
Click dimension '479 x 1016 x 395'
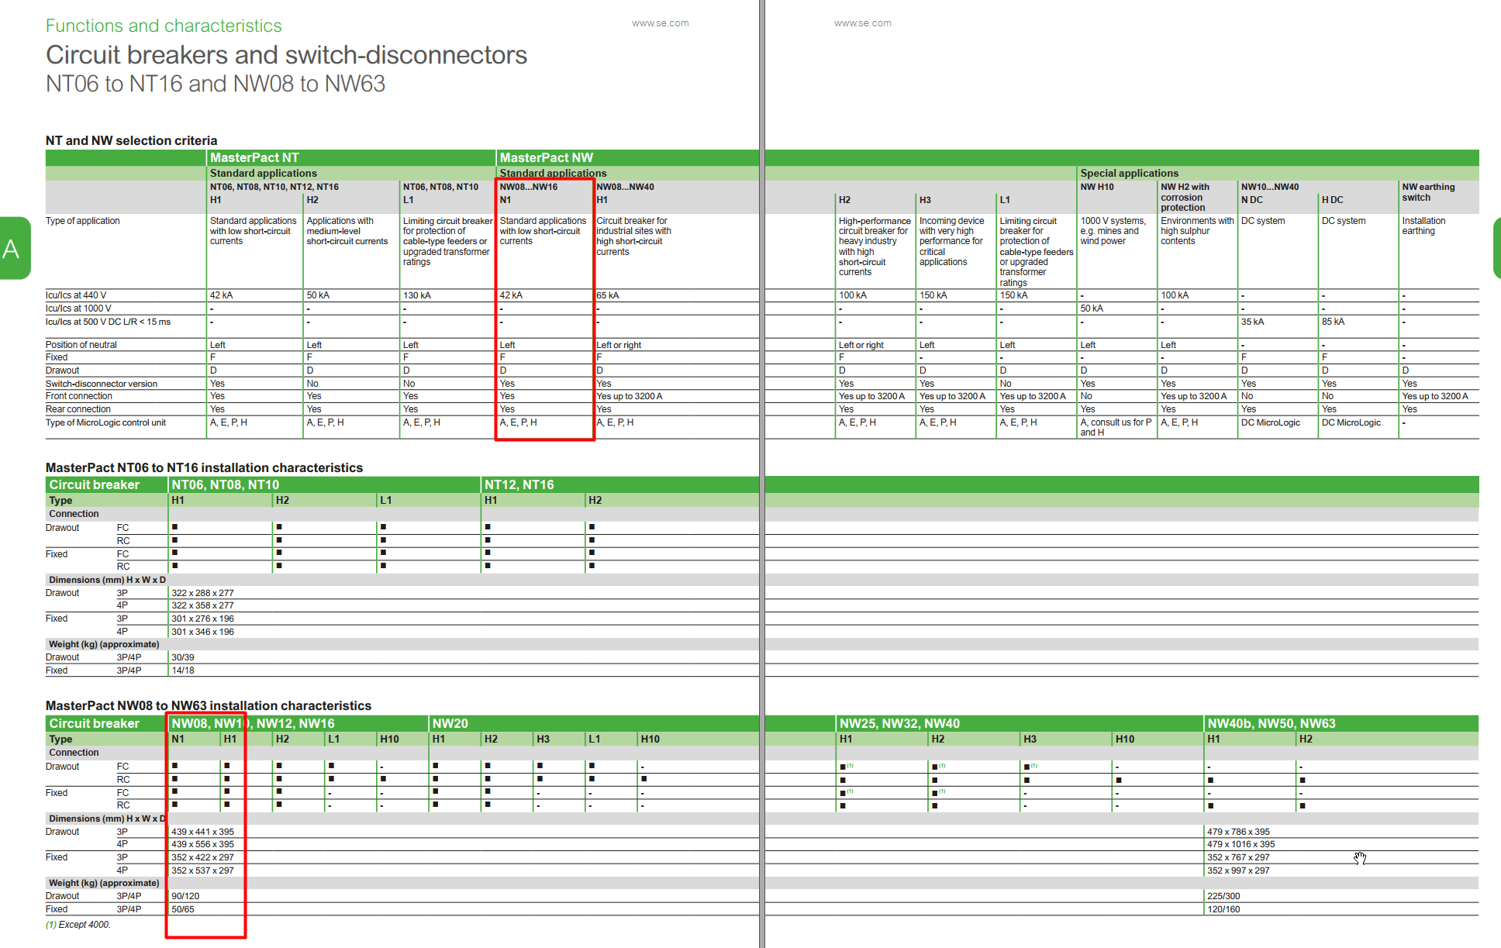coord(1240,844)
